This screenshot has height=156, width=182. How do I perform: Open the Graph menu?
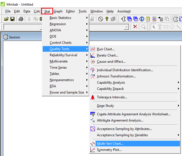(58, 11)
